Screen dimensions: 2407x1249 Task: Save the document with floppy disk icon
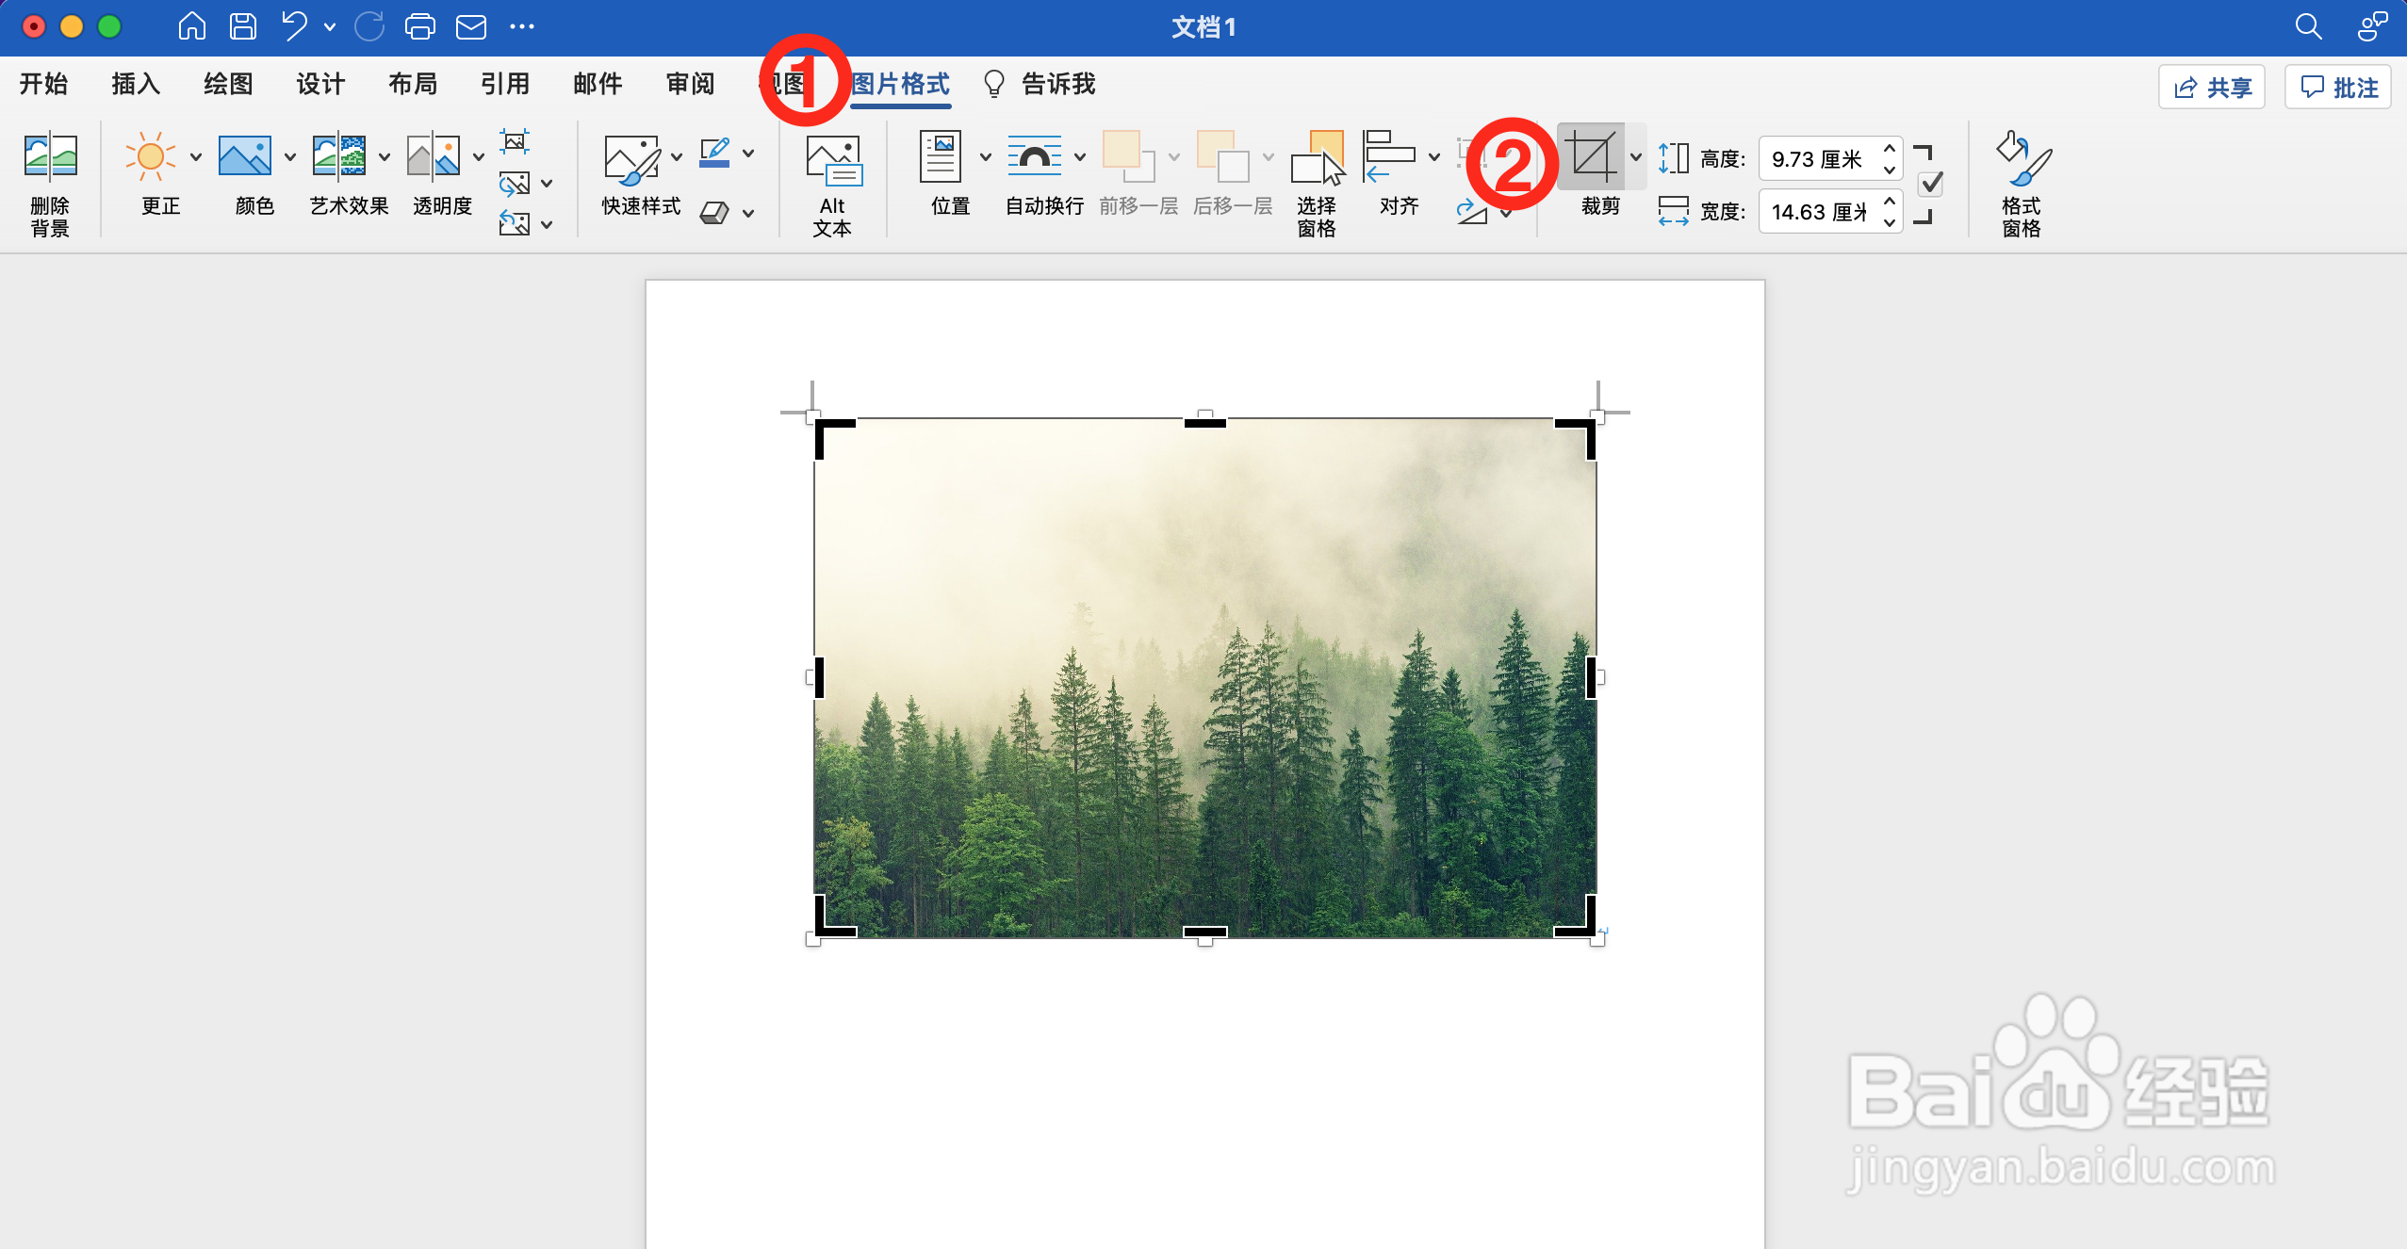click(243, 26)
